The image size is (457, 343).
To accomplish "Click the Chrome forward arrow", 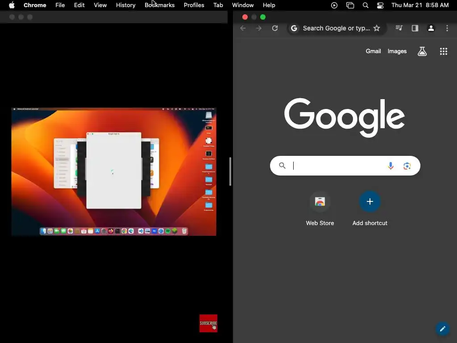I will pyautogui.click(x=258, y=28).
